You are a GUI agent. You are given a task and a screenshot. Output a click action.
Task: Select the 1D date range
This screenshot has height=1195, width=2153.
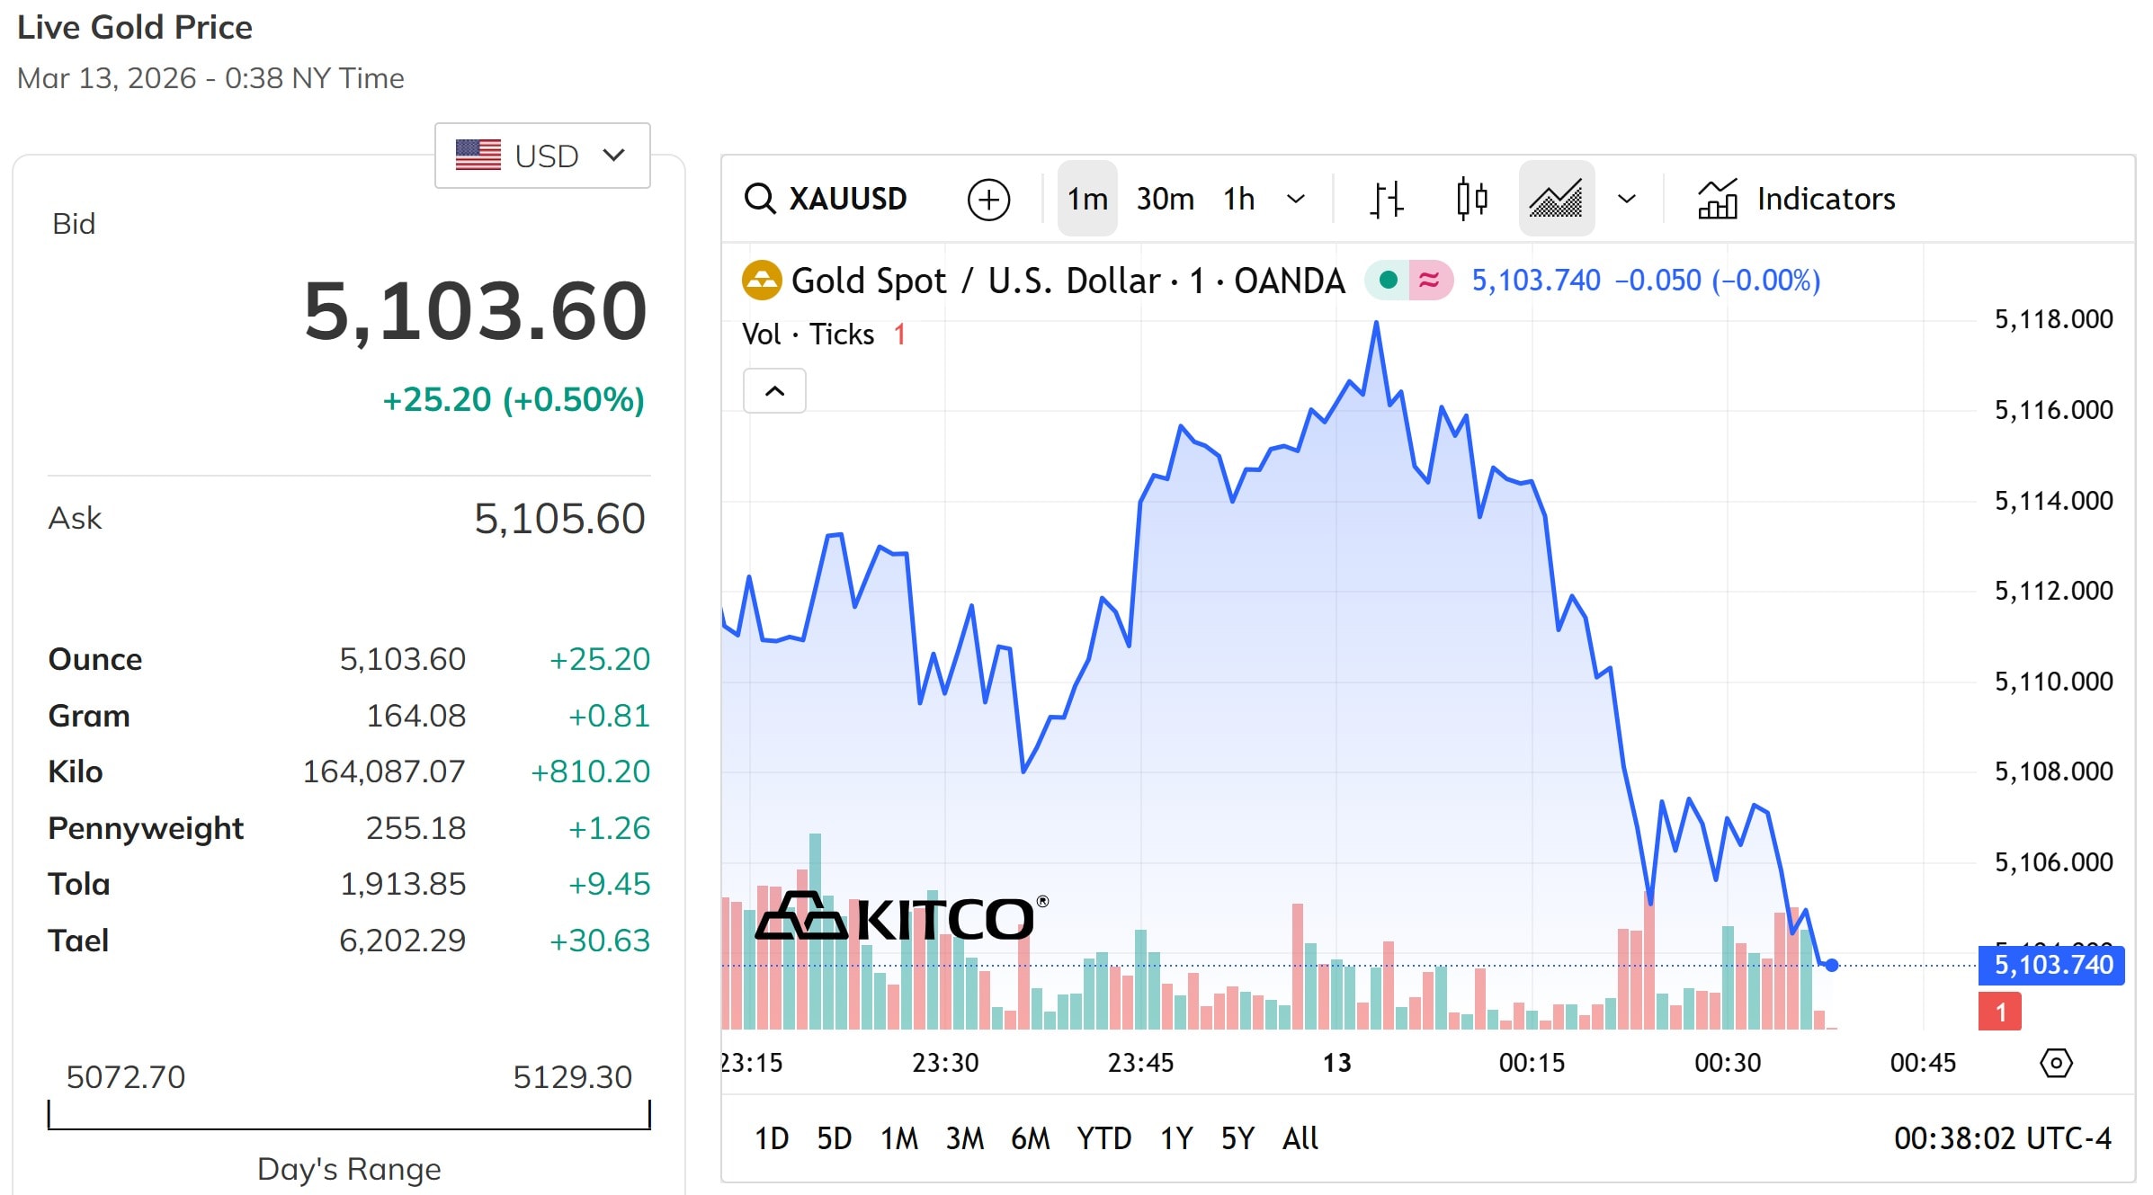771,1138
